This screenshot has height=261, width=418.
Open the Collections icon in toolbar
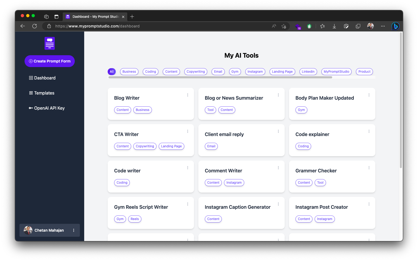pos(358,26)
